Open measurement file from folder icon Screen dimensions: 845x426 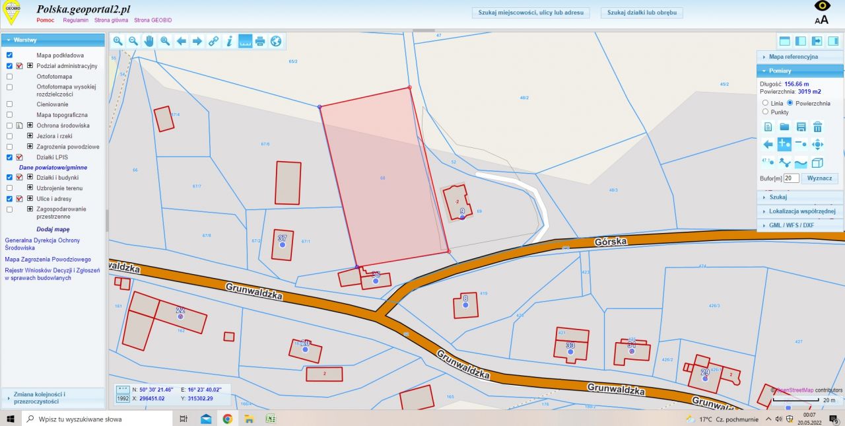784,127
